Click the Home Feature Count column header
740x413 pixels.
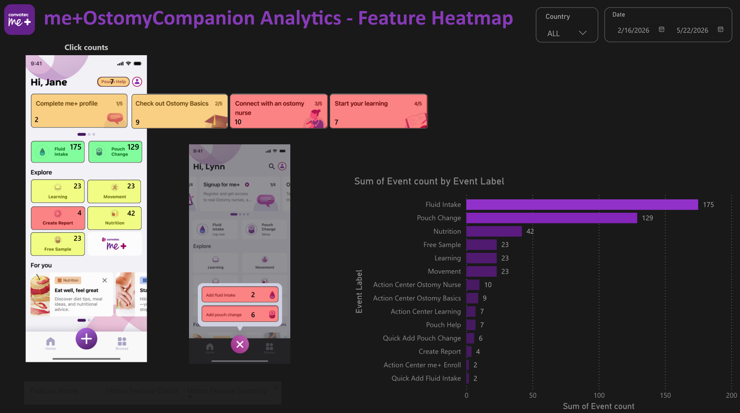pyautogui.click(x=142, y=391)
